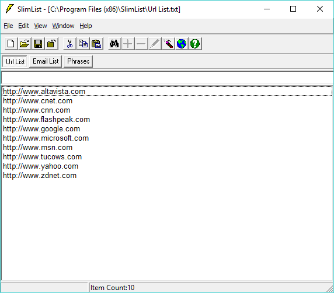Switch to the Email List tab
The width and height of the screenshot is (334, 293).
point(46,61)
